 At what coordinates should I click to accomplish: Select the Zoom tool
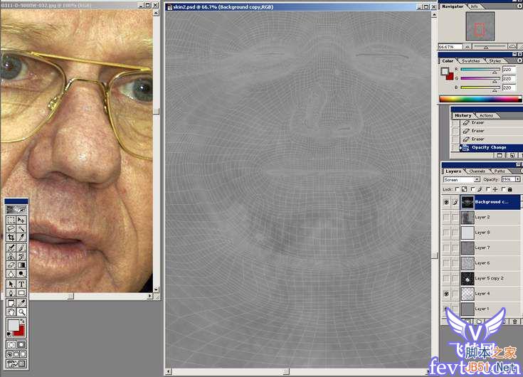[x=21, y=312]
